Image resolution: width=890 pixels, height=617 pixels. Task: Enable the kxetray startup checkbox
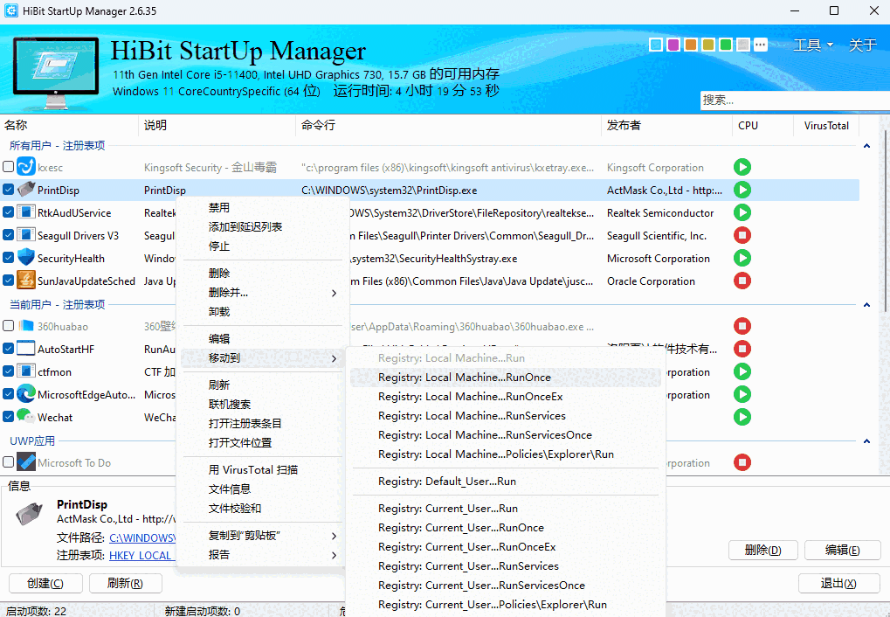(7, 167)
